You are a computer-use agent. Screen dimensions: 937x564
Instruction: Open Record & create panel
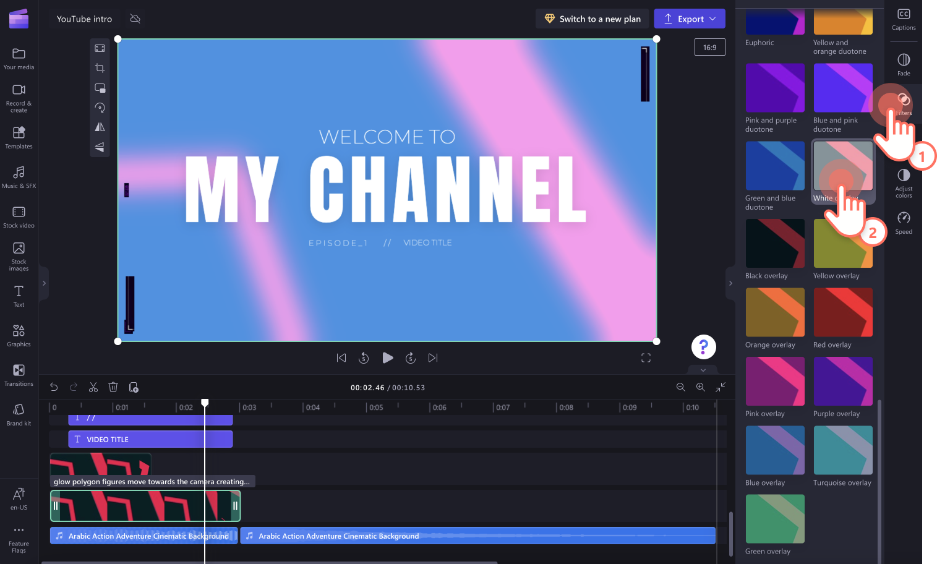pos(19,98)
